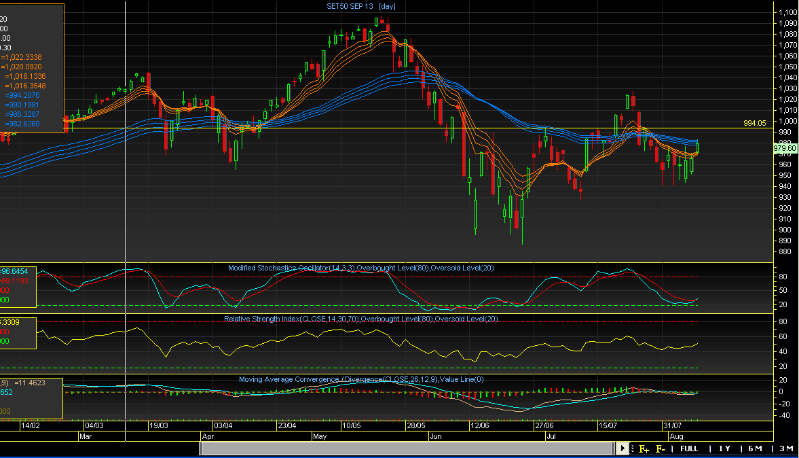
Task: Click the gray horizontal scrollbar thumb
Action: point(407,448)
